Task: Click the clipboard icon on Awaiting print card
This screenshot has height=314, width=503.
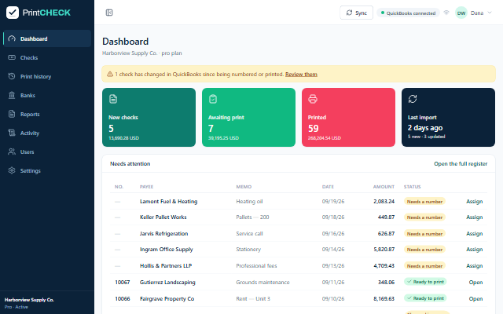Action: [213, 99]
